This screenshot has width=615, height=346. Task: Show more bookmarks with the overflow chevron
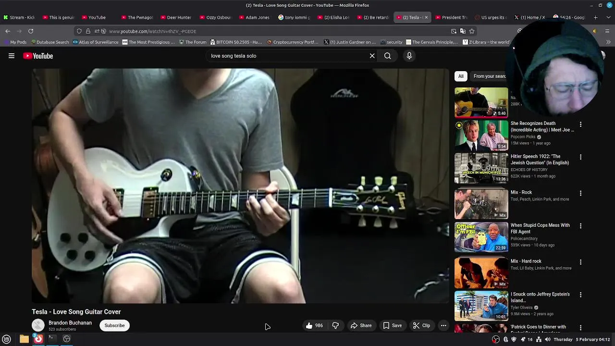click(x=609, y=42)
